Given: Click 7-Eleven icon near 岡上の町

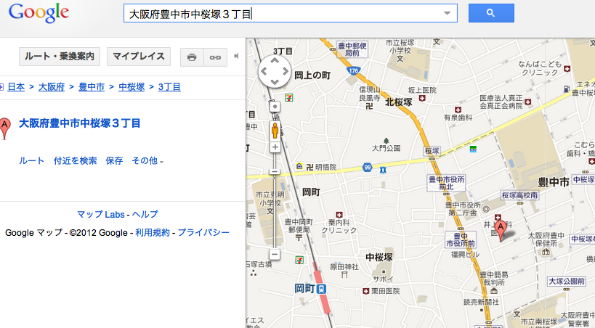Looking at the screenshot, I should pyautogui.click(x=289, y=97).
